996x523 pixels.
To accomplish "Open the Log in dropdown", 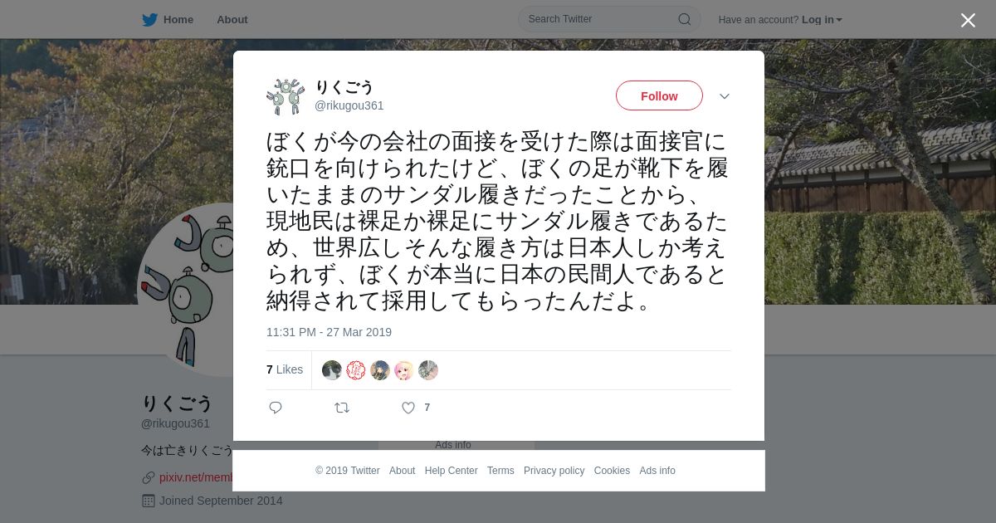I will click(x=822, y=20).
